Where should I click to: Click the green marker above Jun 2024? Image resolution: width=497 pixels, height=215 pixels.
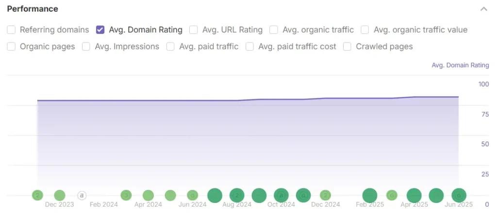(x=193, y=196)
